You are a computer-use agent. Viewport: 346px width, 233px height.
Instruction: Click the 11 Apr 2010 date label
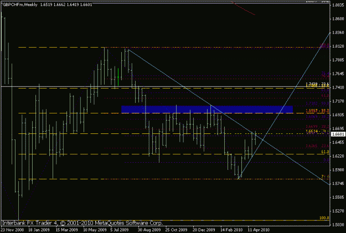(259, 230)
